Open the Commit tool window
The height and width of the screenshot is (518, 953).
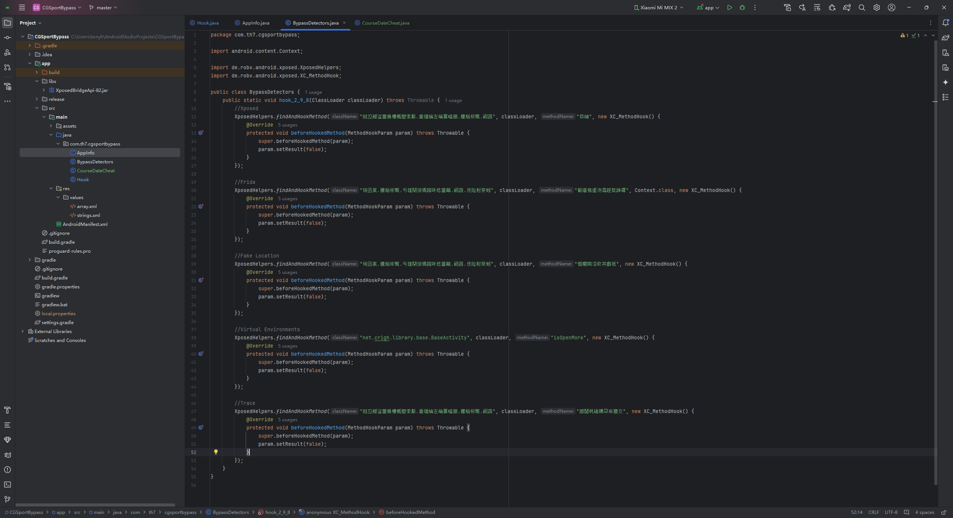(7, 38)
